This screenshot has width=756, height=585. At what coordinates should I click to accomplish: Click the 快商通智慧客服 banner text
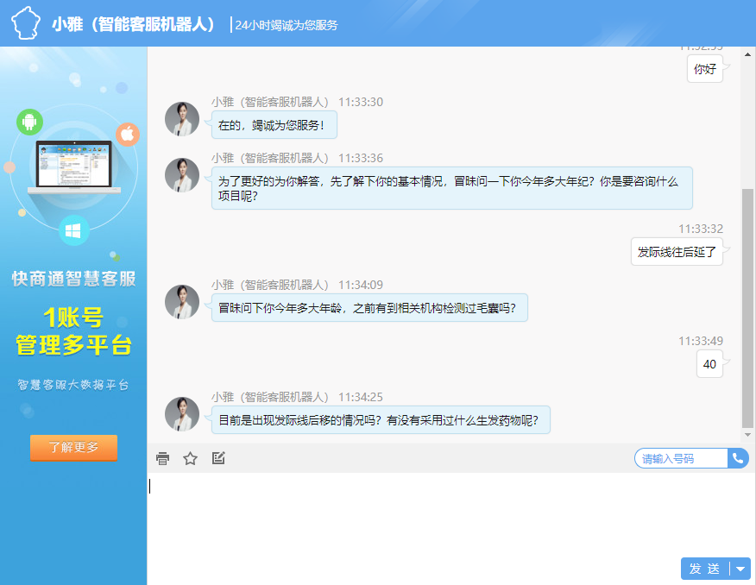[x=73, y=279]
